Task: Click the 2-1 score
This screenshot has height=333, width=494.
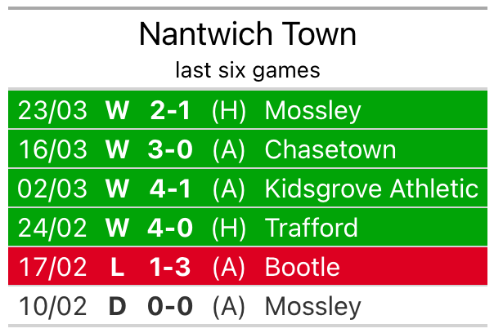Action: pyautogui.click(x=170, y=111)
